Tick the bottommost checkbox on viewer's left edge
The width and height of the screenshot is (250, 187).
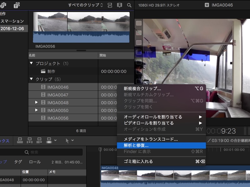coord(139,81)
